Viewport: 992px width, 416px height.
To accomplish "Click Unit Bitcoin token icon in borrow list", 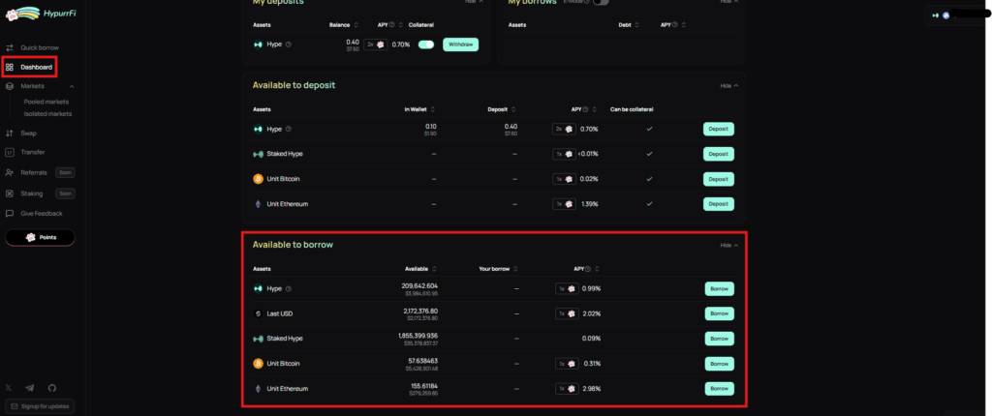I will click(x=258, y=364).
